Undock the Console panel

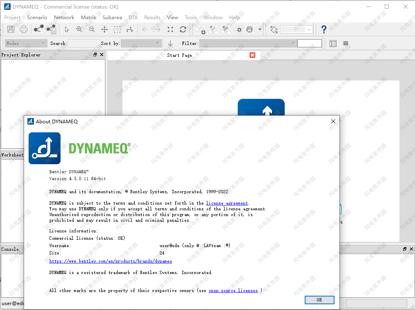[405, 249]
